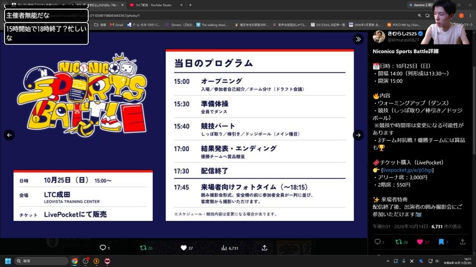Viewport: 476px width, 267px height.
Task: Toggle the blue bookmark icon in sidebar
Action: (441, 241)
